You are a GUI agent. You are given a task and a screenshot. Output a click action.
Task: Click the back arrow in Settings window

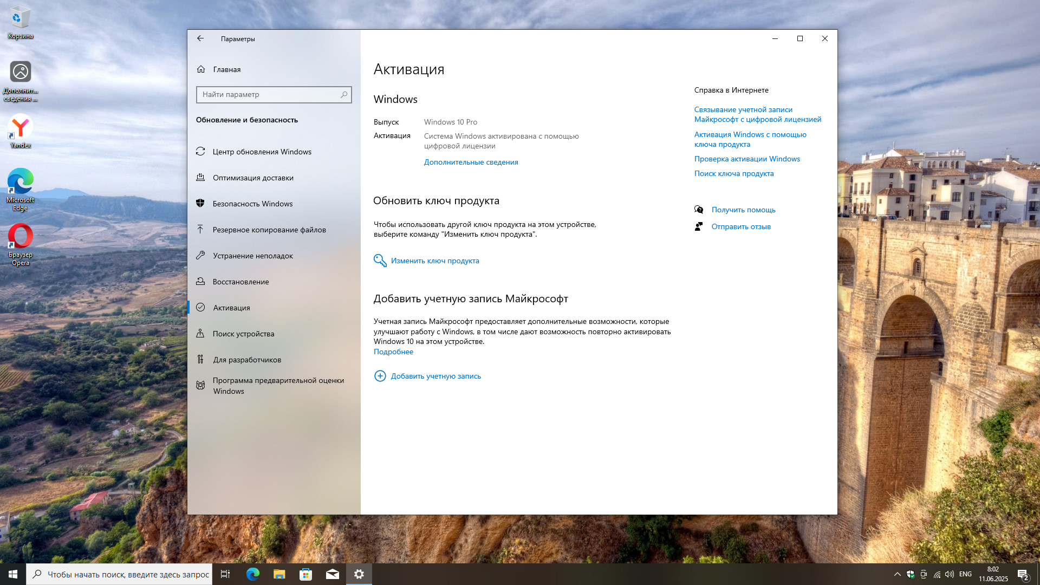(200, 38)
